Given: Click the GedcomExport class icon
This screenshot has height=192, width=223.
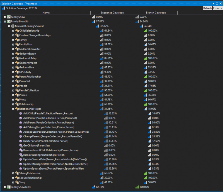Looking at the screenshot, I should tap(17, 53).
